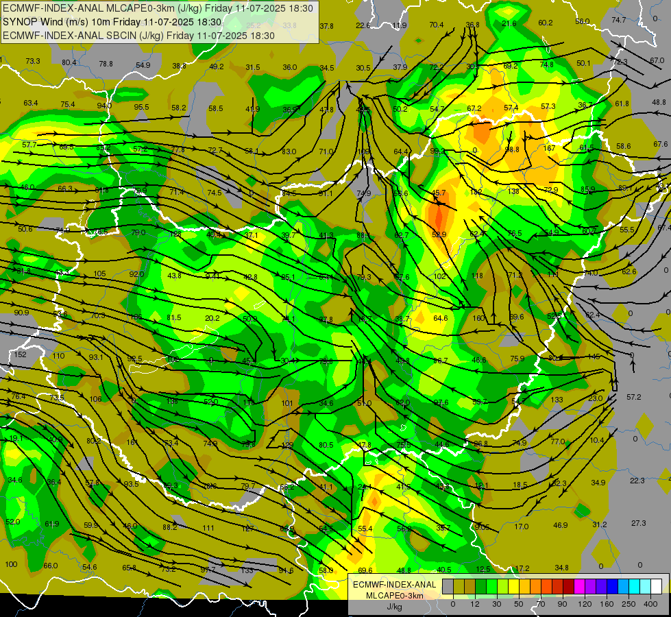Select the dark green legend color swatch
The width and height of the screenshot is (671, 617).
480,586
